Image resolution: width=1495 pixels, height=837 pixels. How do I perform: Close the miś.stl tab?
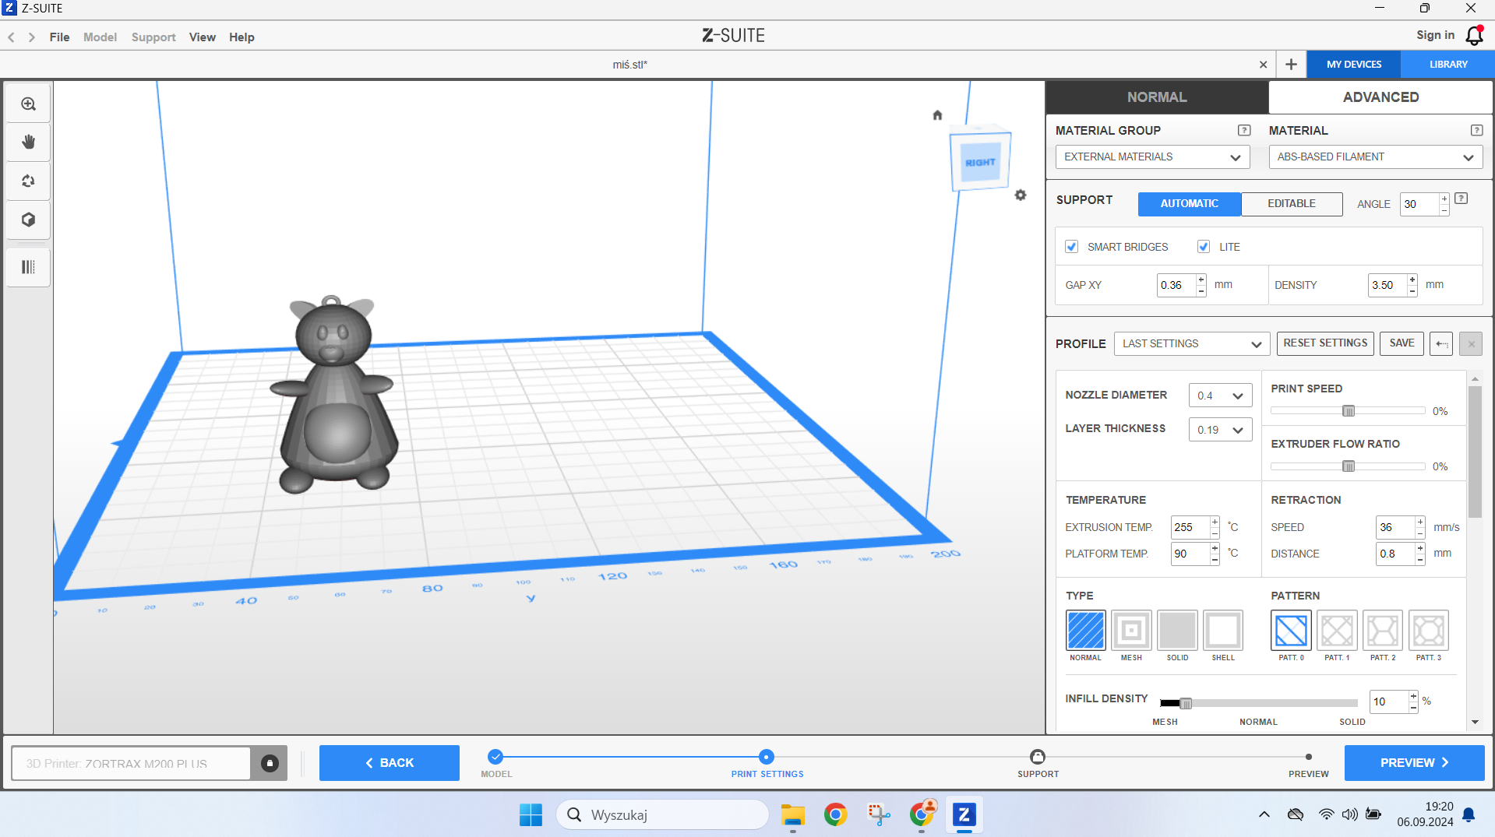tap(1263, 65)
